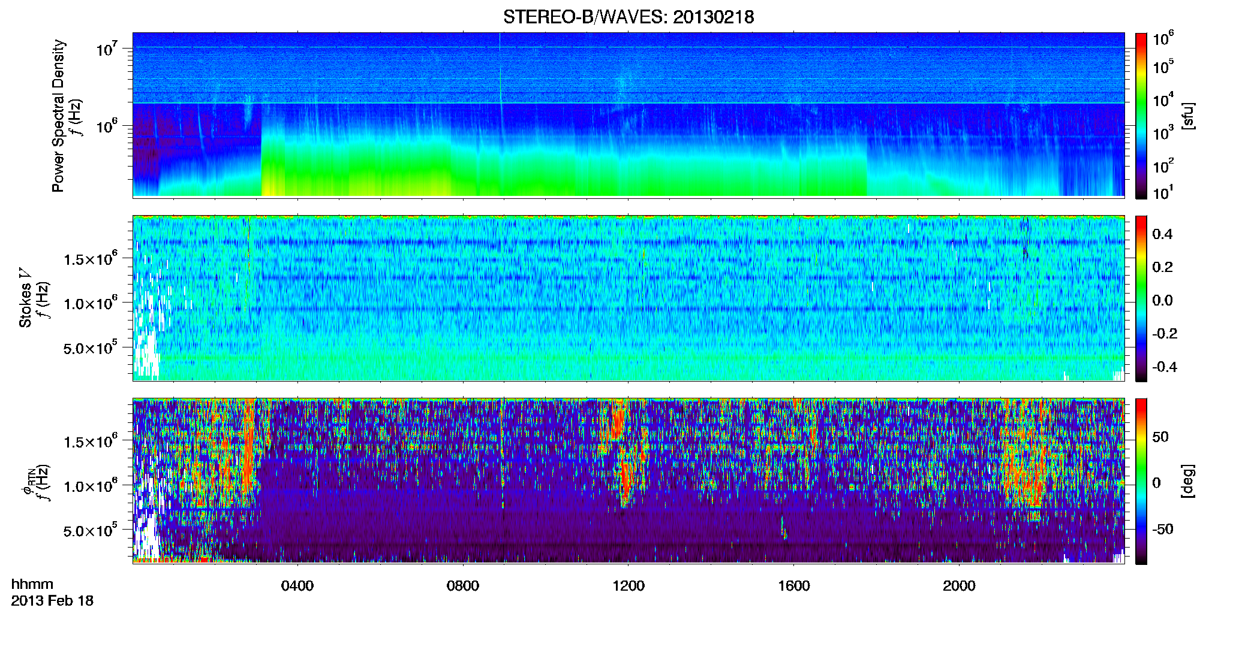Select the 10^2 value on the sfu colorbar
The height and width of the screenshot is (647, 1257).
(1163, 165)
